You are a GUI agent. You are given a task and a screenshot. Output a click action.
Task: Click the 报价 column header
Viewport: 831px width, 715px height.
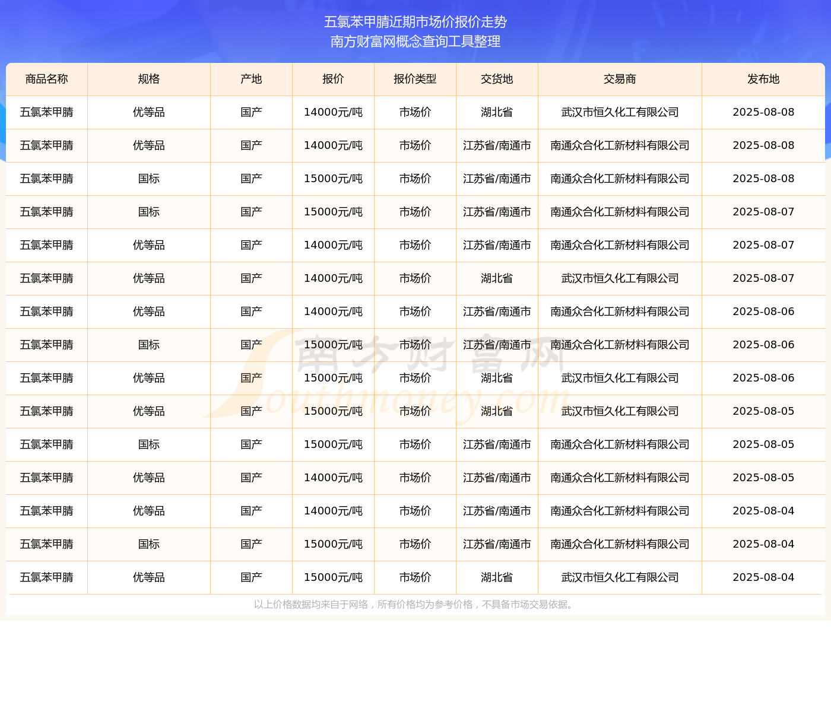[333, 79]
